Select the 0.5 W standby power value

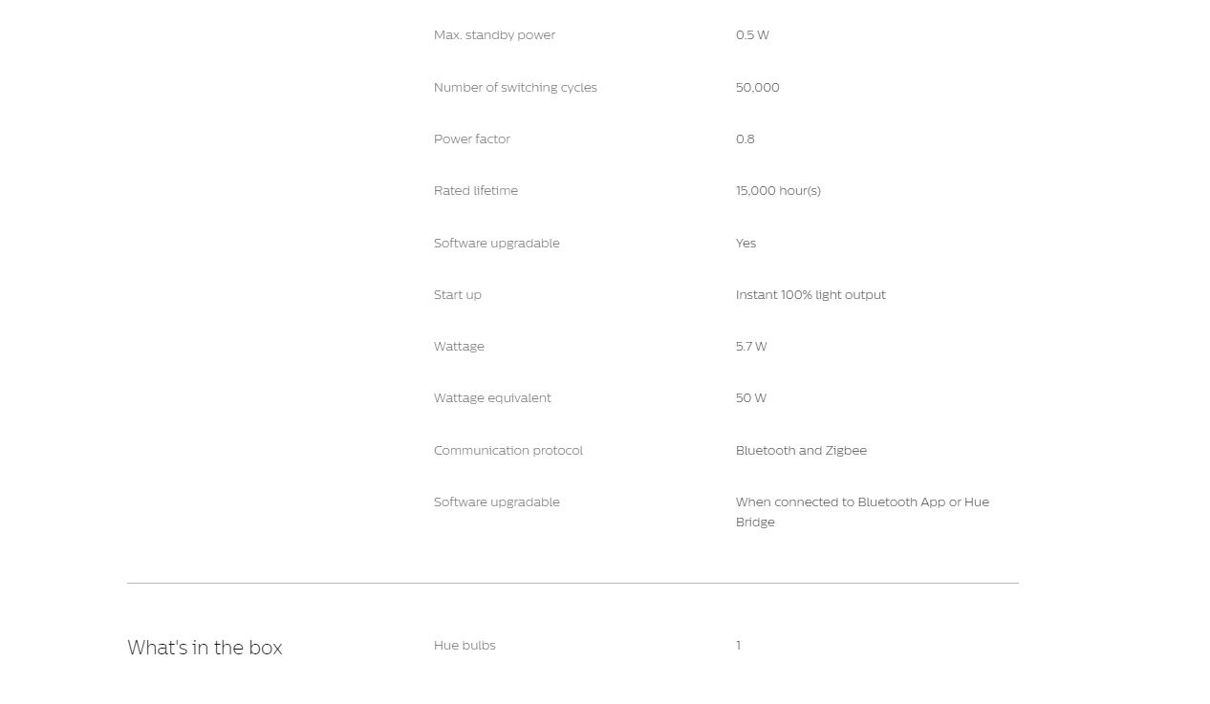click(x=752, y=35)
